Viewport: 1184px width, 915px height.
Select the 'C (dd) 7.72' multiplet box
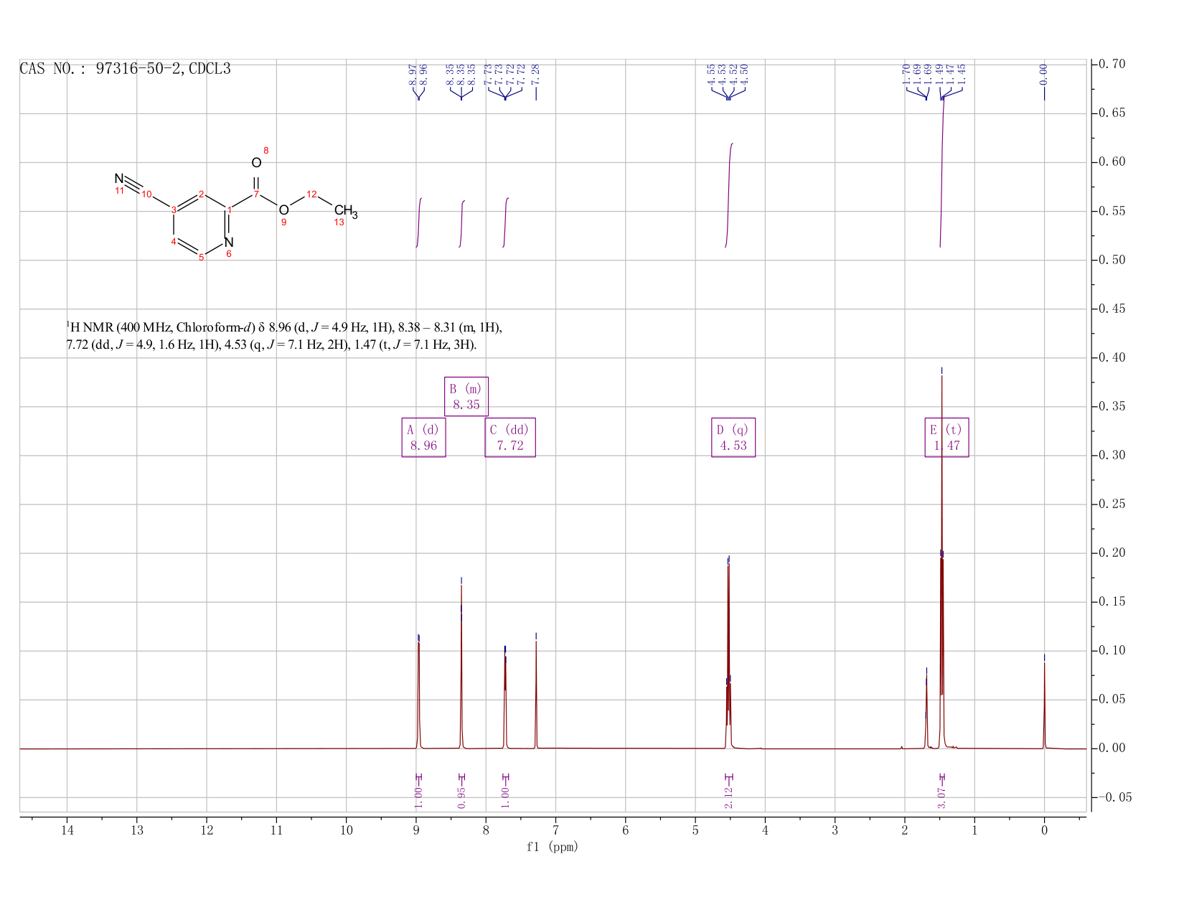[x=510, y=437]
